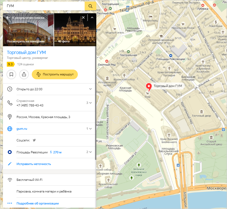This screenshot has width=227, height=209.
Task: Click Храм Василия Блаженного cross icon
Action: tap(169, 135)
